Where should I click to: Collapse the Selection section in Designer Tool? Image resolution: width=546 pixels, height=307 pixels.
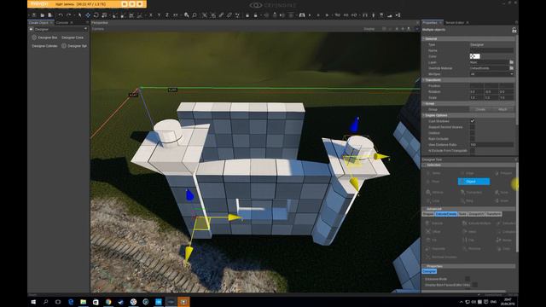[468, 165]
